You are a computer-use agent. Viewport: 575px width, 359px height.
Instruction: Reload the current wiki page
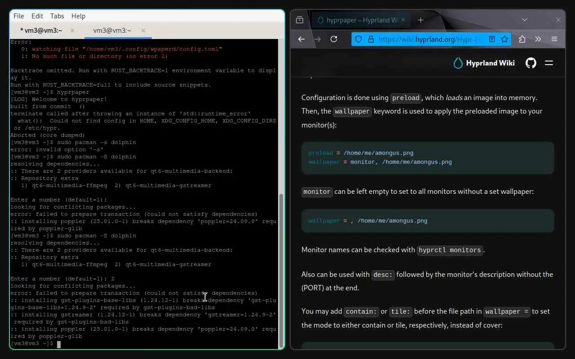coord(334,39)
